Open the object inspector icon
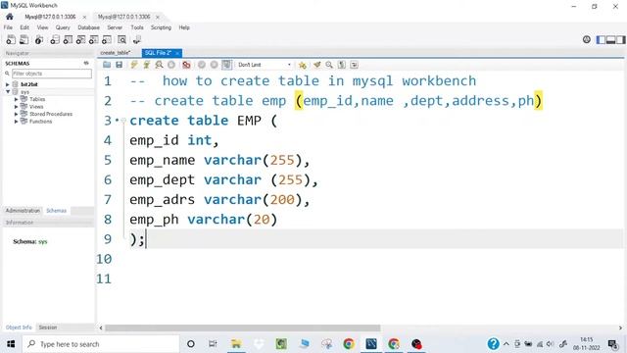This screenshot has width=627, height=353. click(39, 39)
